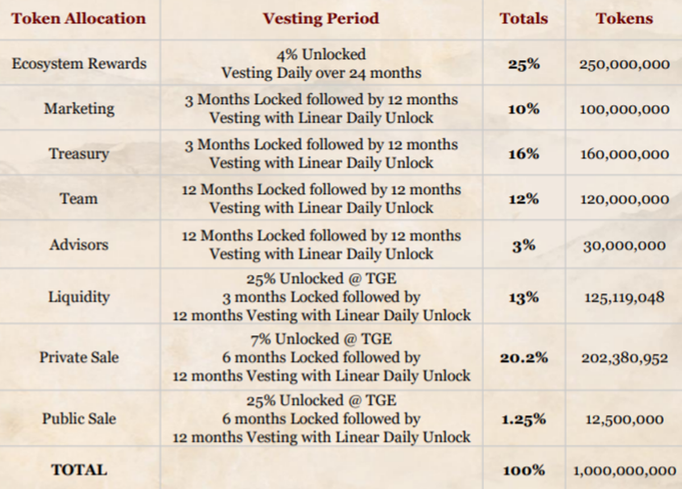Screen dimensions: 682x489
Task: Select the Treasury row label
Action: click(x=79, y=154)
